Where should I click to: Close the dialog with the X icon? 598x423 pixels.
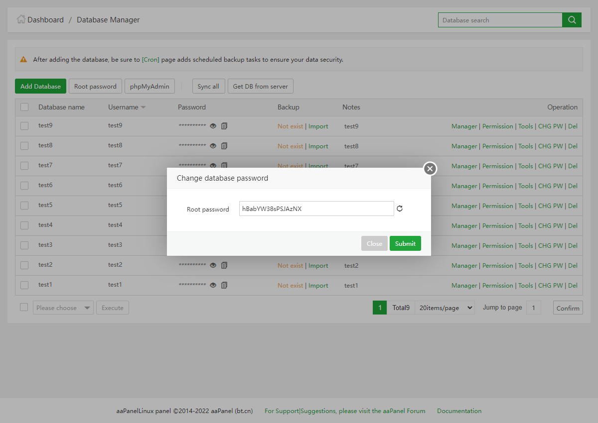coord(430,169)
